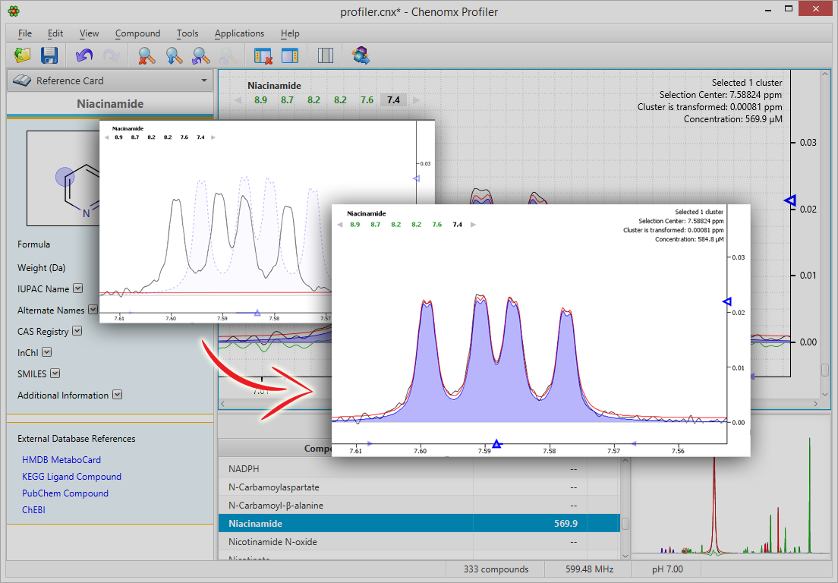Go to next cluster using right arrow

(x=416, y=100)
